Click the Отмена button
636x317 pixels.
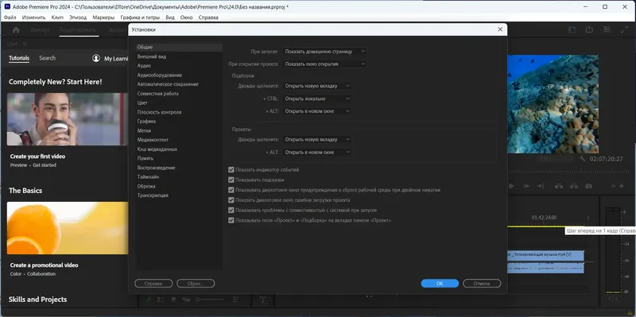tap(482, 284)
